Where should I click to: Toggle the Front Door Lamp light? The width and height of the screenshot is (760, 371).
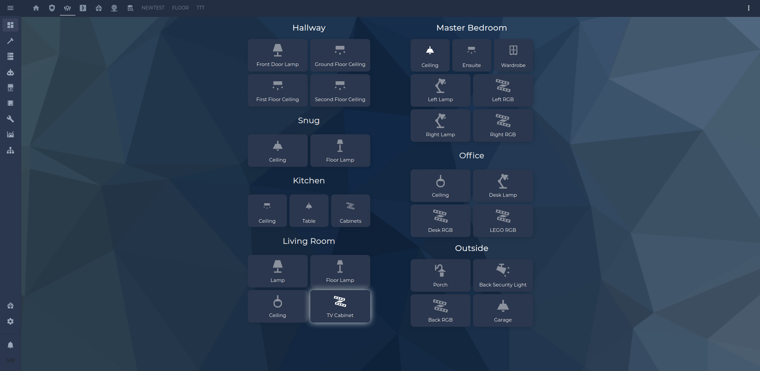coord(277,55)
